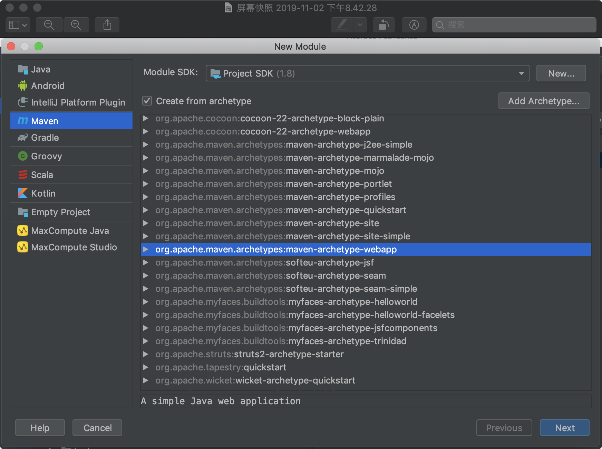
Task: Select maven-archetype-site archetype
Action: click(366, 223)
